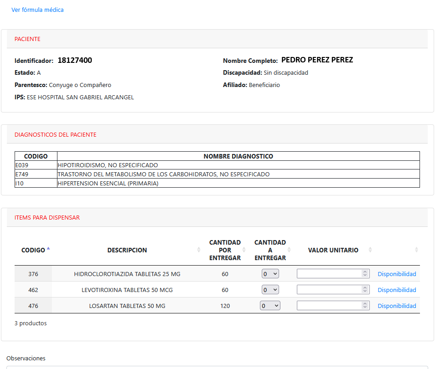Screen dimensions: 435x369
Task: Open the Ver fórmula médica link
Action: [37, 10]
